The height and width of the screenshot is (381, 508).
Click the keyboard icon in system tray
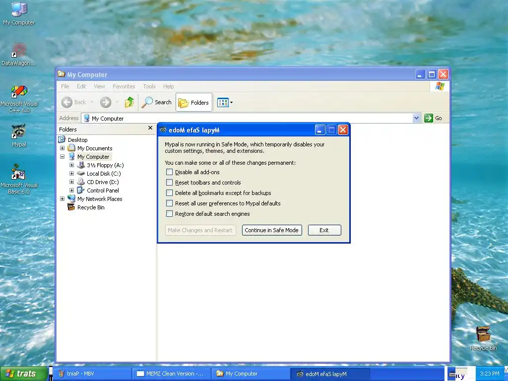[451, 375]
